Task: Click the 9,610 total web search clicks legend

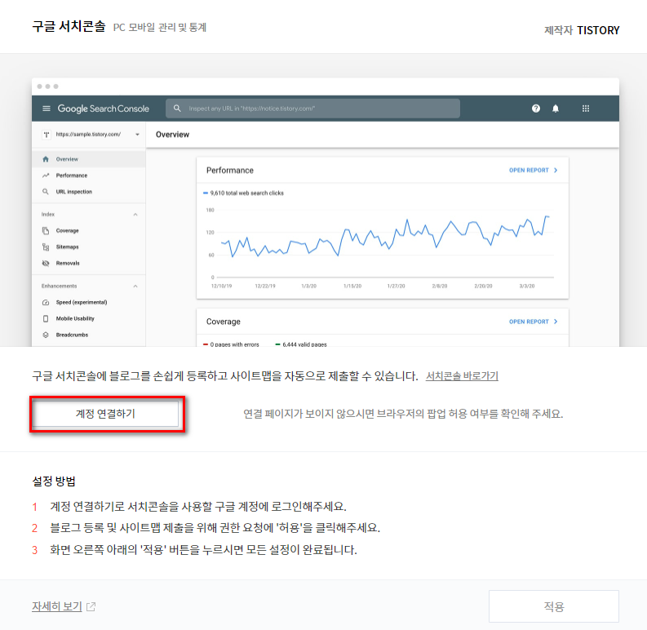Action: coord(243,193)
